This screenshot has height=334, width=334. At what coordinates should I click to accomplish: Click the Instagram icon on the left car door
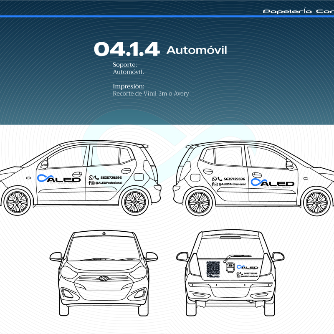[93, 183]
